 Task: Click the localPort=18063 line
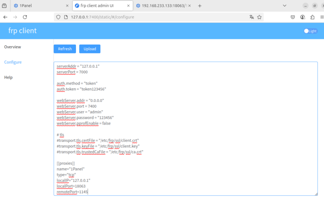point(71,186)
